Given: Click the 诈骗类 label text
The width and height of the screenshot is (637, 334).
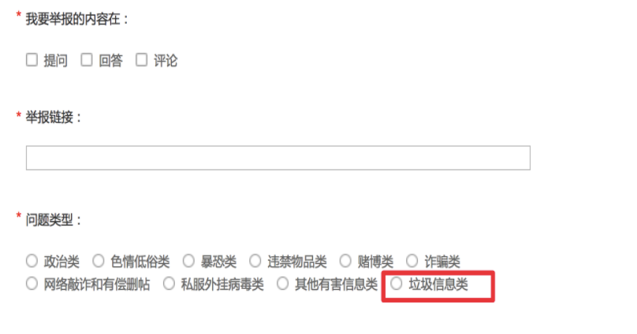Looking at the screenshot, I should [442, 262].
